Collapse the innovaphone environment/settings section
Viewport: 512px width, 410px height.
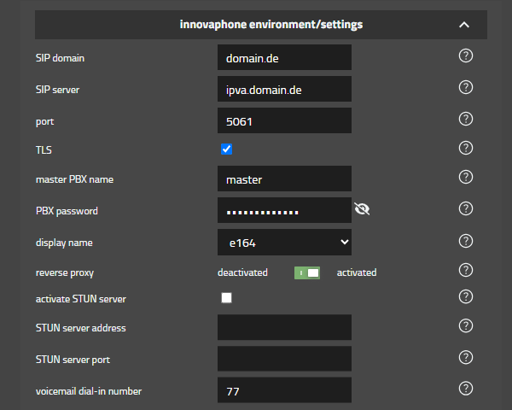(464, 25)
